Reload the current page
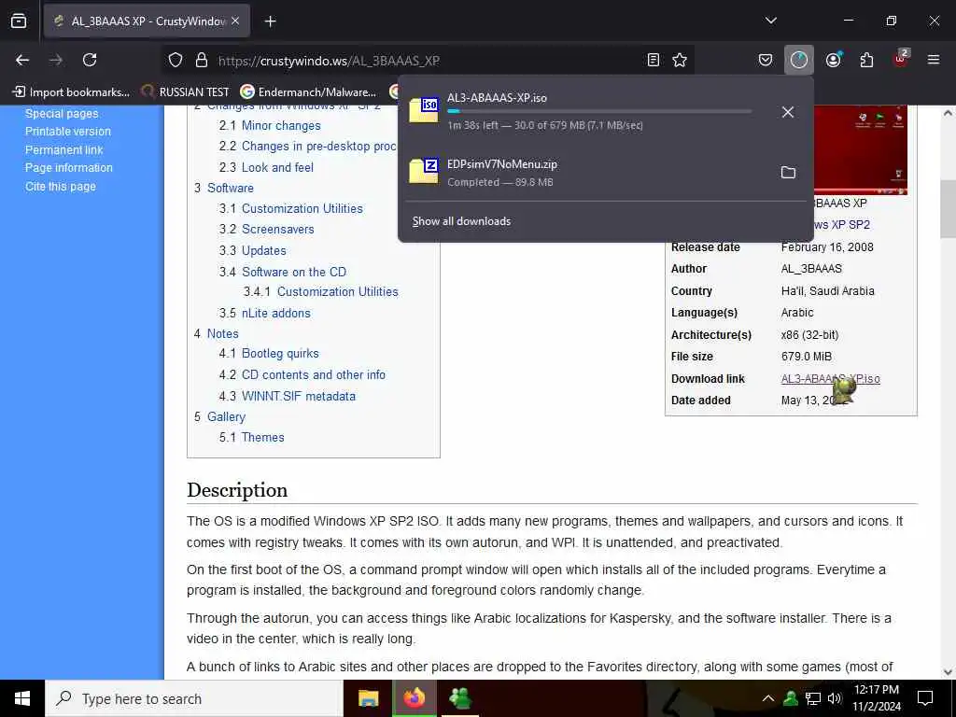This screenshot has width=956, height=717. click(x=90, y=60)
